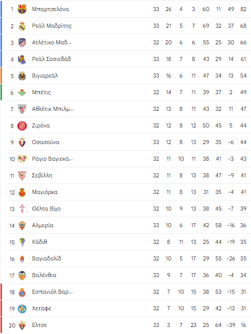
Task: Open the Μαγιόρκα team link
Action: (45, 192)
